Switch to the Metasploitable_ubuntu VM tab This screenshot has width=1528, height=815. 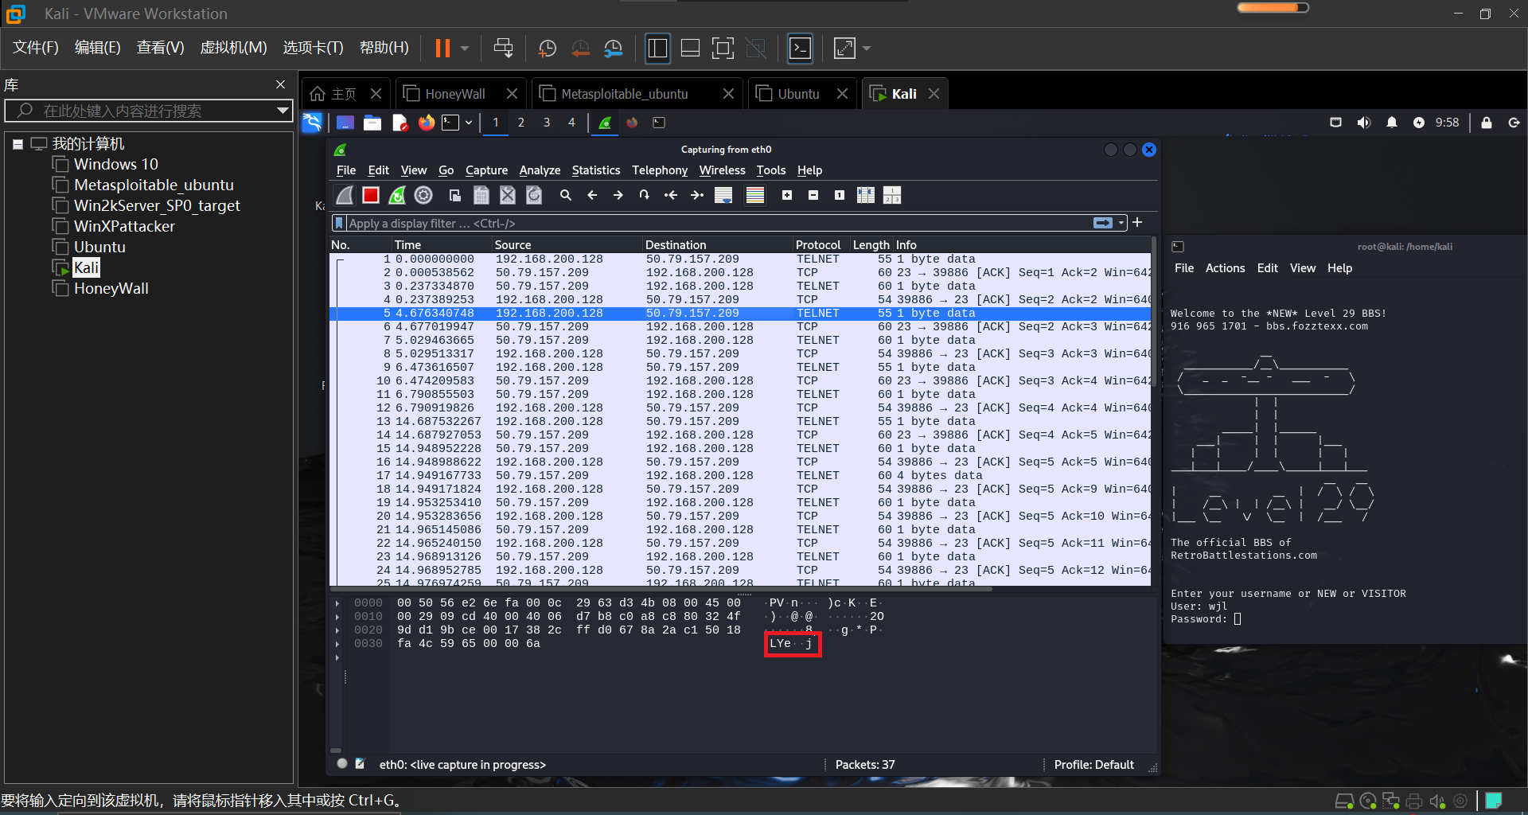pyautogui.click(x=637, y=94)
